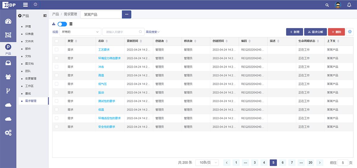Open the search icon in header
357x168 pixels.
[x=327, y=5]
